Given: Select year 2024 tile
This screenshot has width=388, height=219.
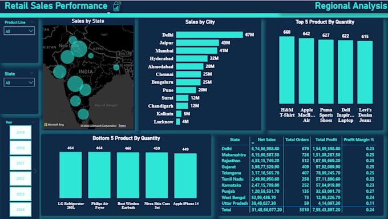Looking at the screenshot, I should 21,210.
